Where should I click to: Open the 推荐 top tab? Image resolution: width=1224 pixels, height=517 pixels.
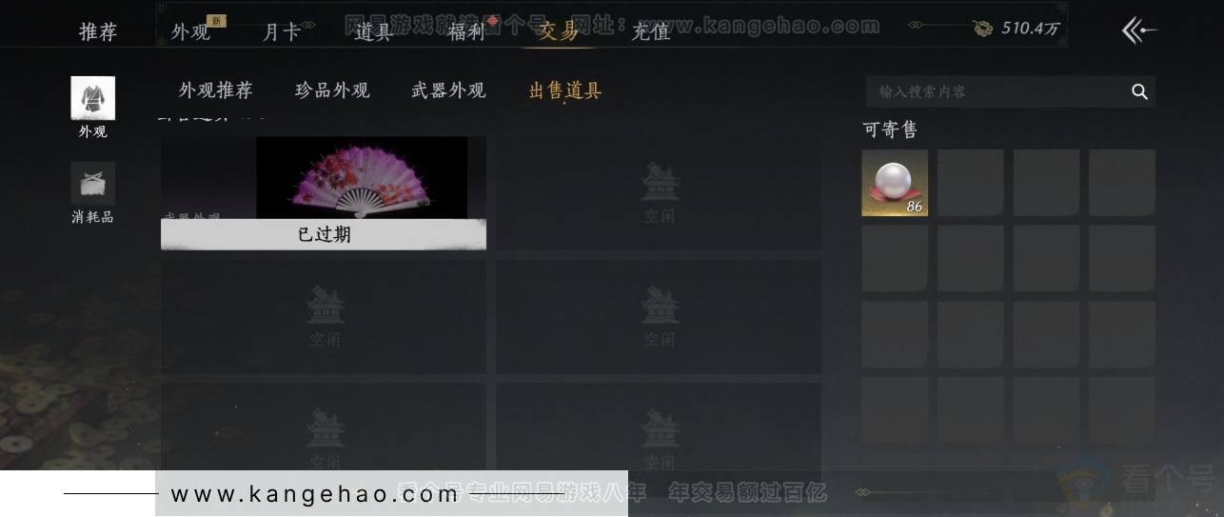97,31
